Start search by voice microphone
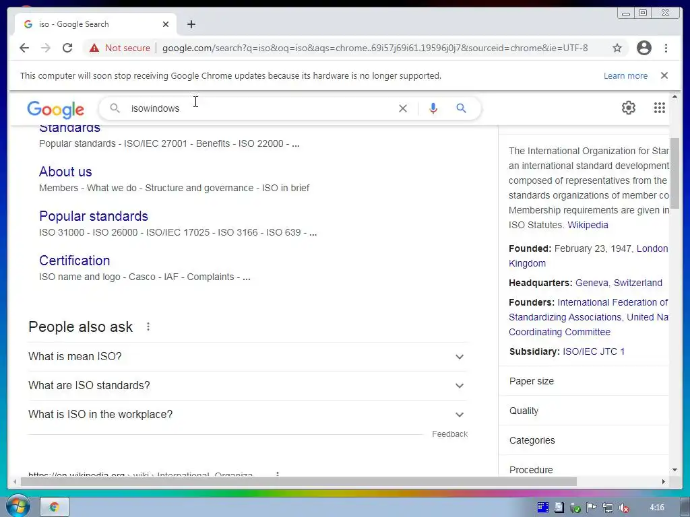Viewport: 690px width, 517px height. pyautogui.click(x=433, y=108)
